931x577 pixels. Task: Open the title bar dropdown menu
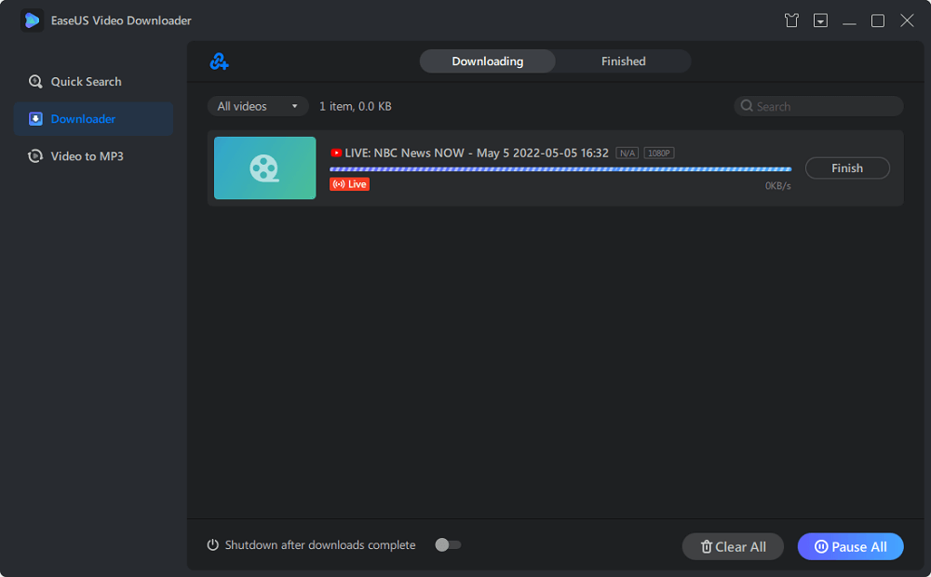pyautogui.click(x=820, y=20)
